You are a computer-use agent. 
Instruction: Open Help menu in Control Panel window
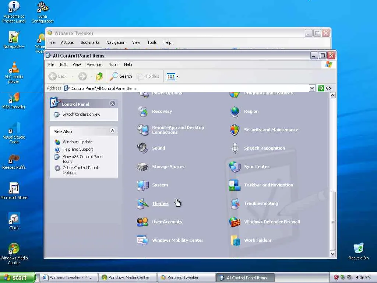click(128, 64)
